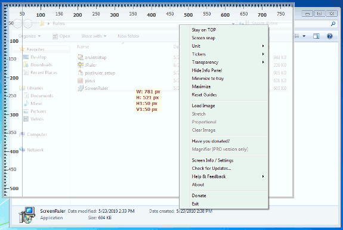Image resolution: width=343 pixels, height=230 pixels.
Task: Select Computer in the navigation pane
Action: point(33,134)
